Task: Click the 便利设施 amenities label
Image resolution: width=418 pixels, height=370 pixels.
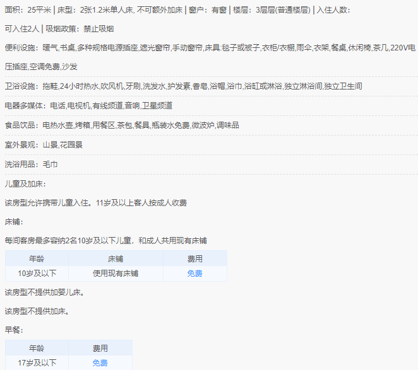Action: tap(21, 48)
